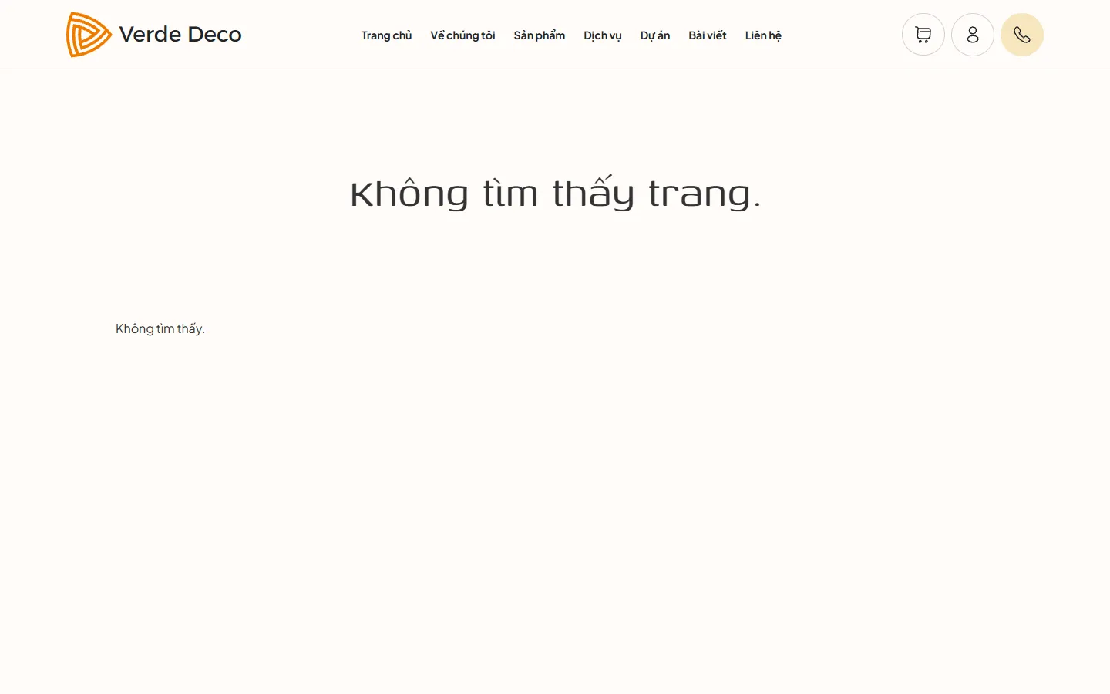This screenshot has height=694, width=1110.
Task: Open the Sản phẩm navigation entry
Action: pos(539,35)
